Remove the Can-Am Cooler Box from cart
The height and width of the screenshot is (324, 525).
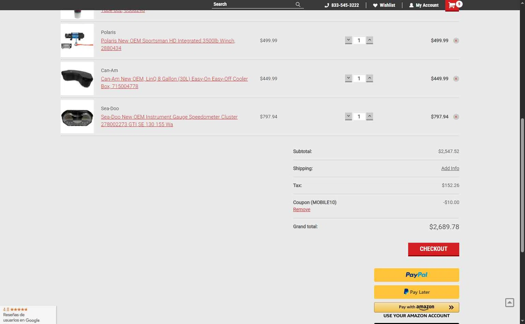click(x=456, y=79)
